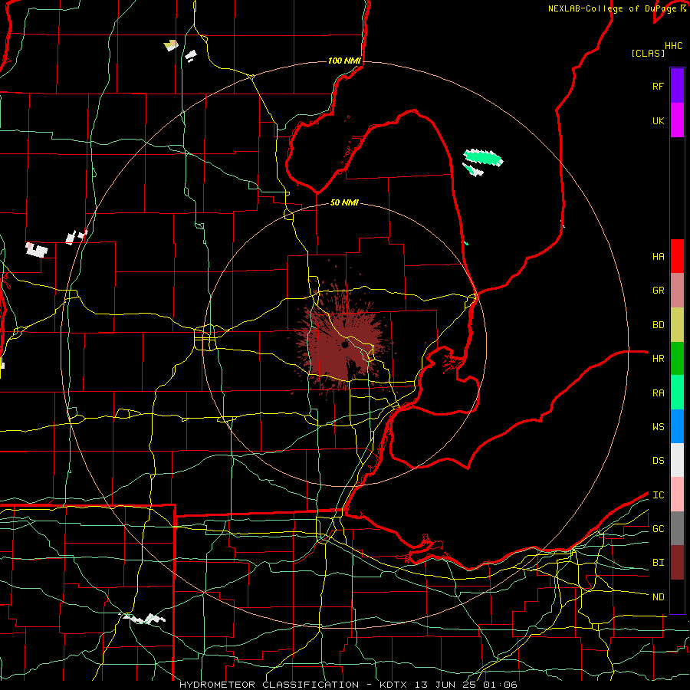This screenshot has height=690, width=690.
Task: Click the ND legend label
Action: tap(659, 597)
